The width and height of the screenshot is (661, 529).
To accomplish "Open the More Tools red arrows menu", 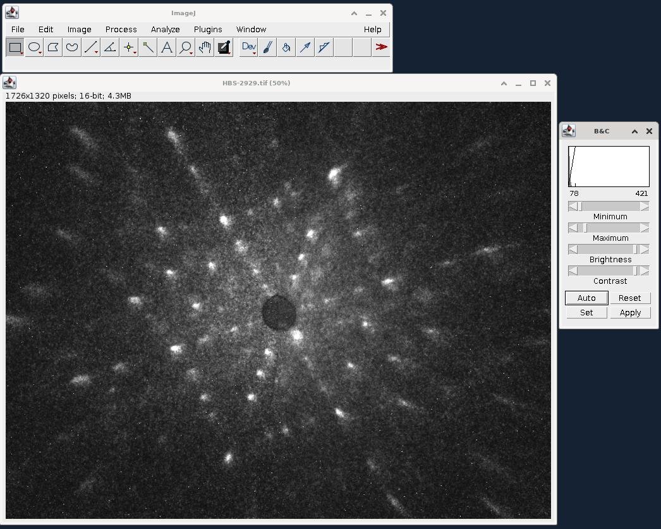I will pos(381,47).
